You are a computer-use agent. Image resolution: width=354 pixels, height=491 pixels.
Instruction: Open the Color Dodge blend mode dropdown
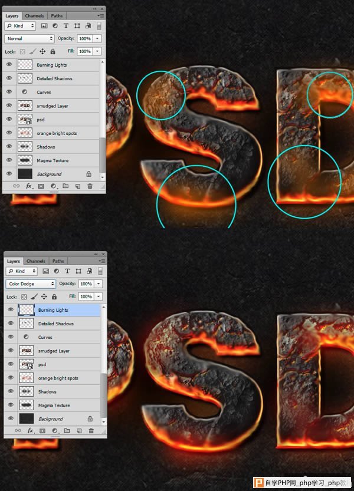(x=31, y=284)
